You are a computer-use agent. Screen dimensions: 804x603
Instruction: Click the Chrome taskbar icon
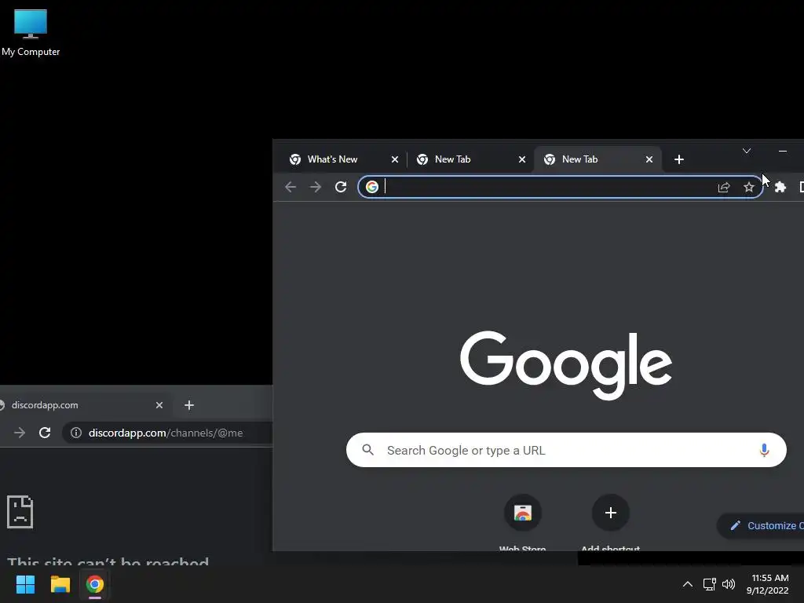95,584
